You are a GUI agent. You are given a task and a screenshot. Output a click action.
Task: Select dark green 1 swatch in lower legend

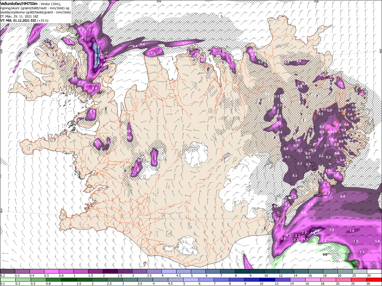click(69, 280)
